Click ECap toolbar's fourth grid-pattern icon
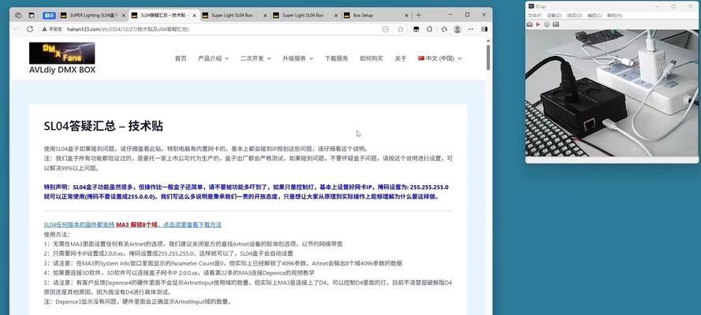 pyautogui.click(x=556, y=24)
